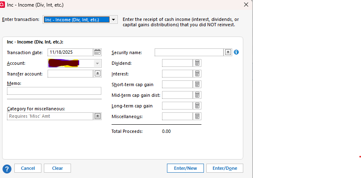The image size is (361, 178).
Task: Click the blue info icon beside Security name
Action: 236,52
